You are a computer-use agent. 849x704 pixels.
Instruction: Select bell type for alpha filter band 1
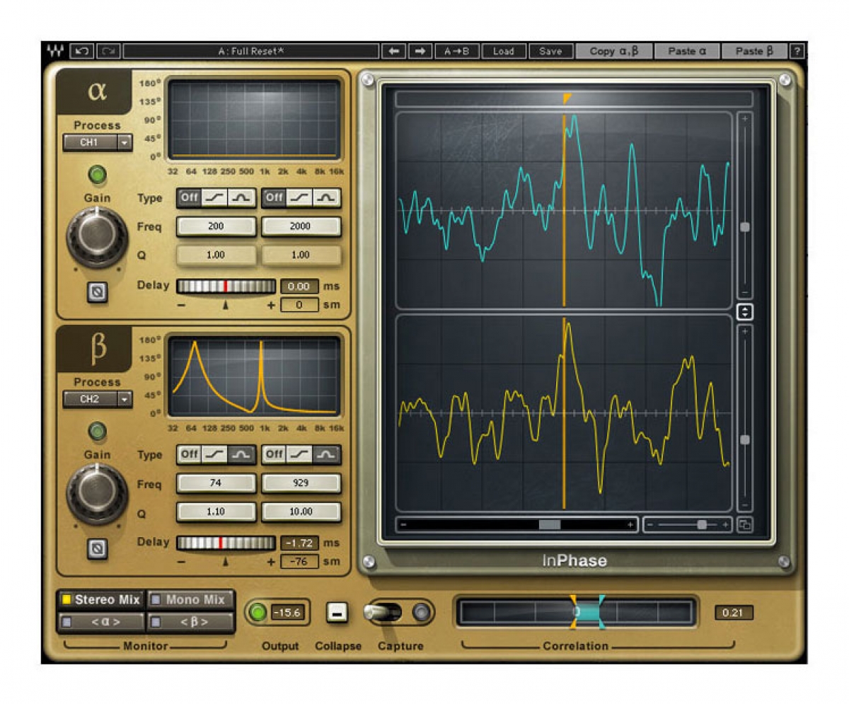point(242,198)
